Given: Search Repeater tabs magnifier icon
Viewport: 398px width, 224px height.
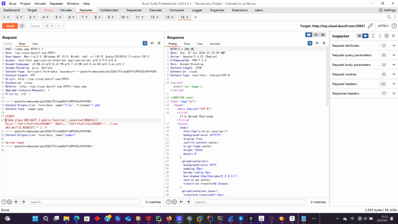Looking at the screenshot, I should pyautogui.click(x=389, y=17).
